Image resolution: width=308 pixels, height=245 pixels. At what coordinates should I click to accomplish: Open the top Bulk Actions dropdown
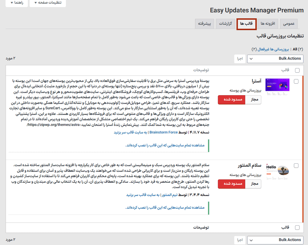pyautogui.click(x=275, y=59)
